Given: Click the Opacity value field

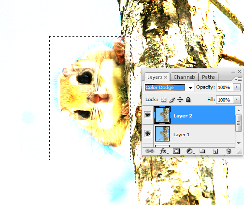Looking at the screenshot, I should click(x=224, y=87).
